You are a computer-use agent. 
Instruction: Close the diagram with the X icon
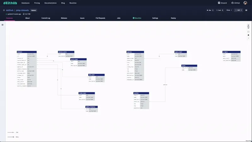point(248,39)
